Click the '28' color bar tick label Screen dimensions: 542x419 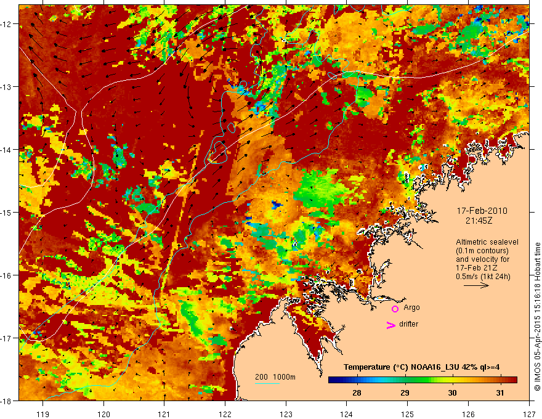[357, 393]
